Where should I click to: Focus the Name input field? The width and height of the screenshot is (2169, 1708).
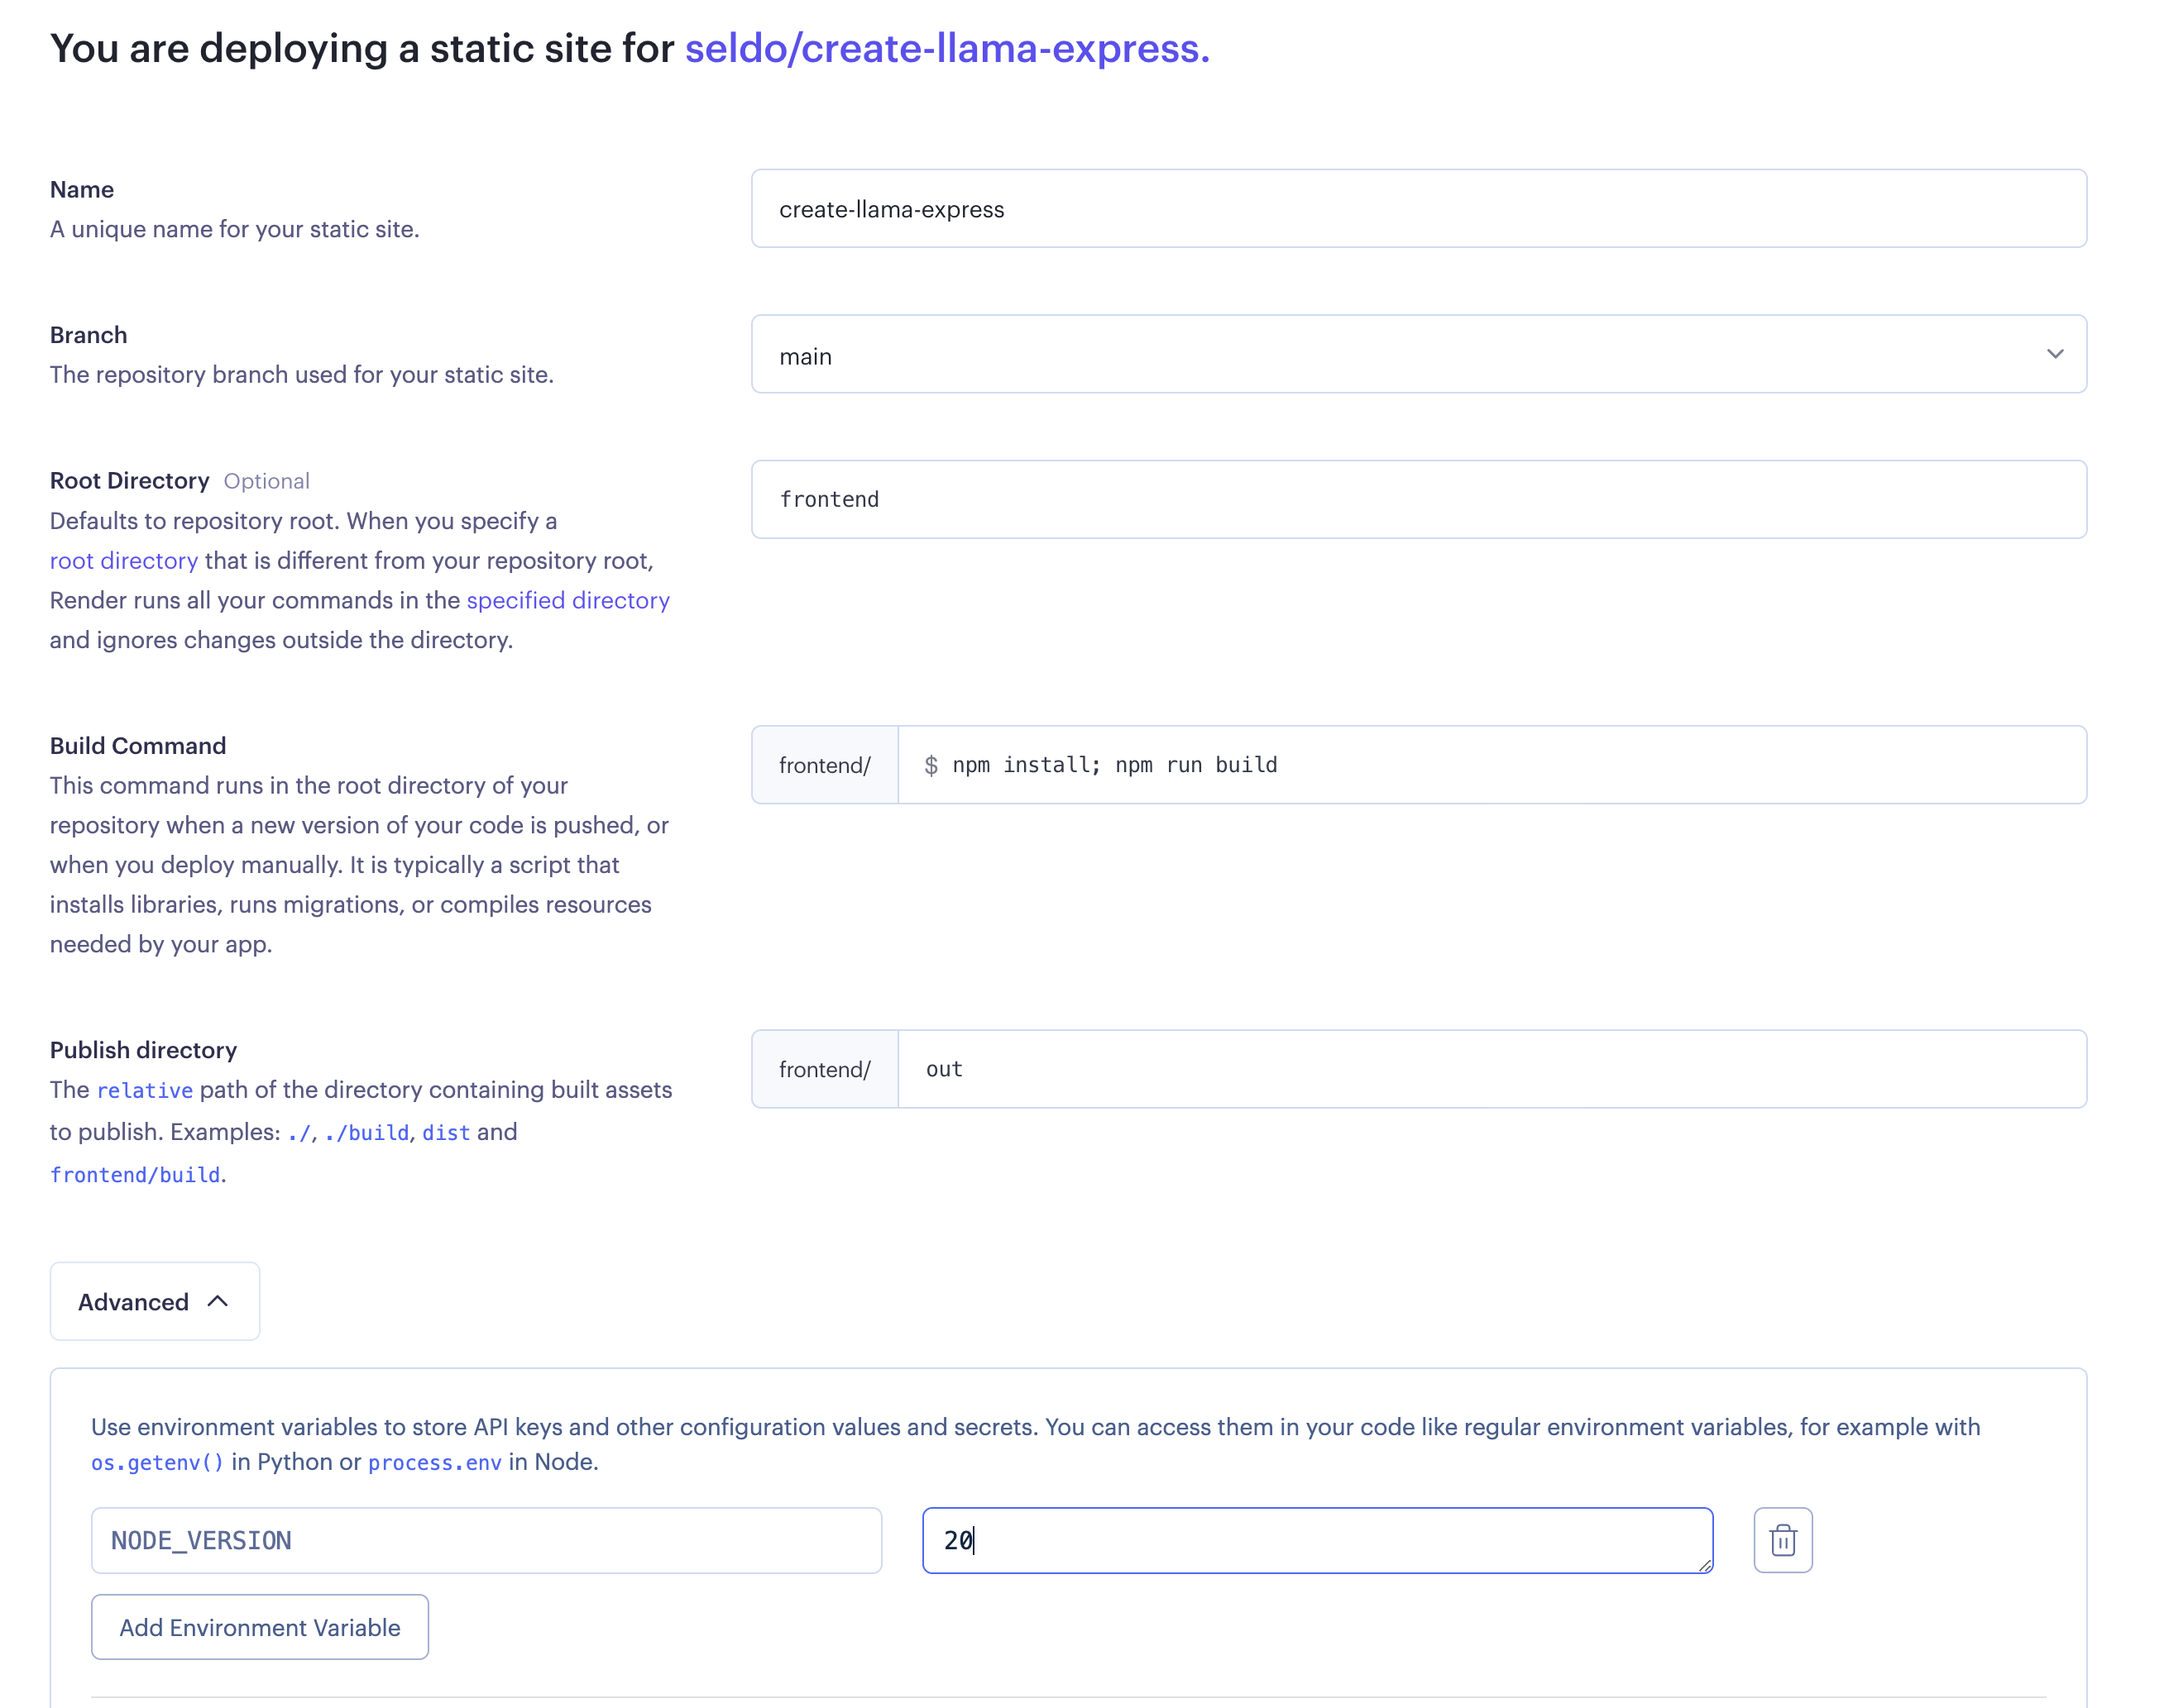(1418, 209)
